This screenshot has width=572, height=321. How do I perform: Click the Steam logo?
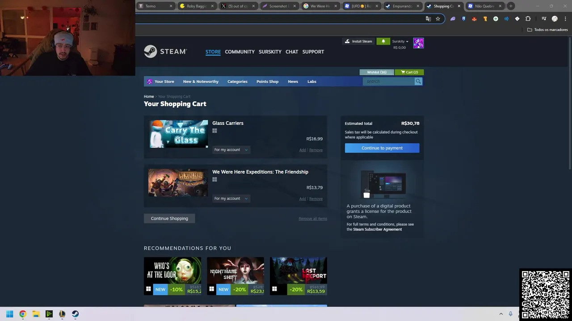tap(165, 51)
